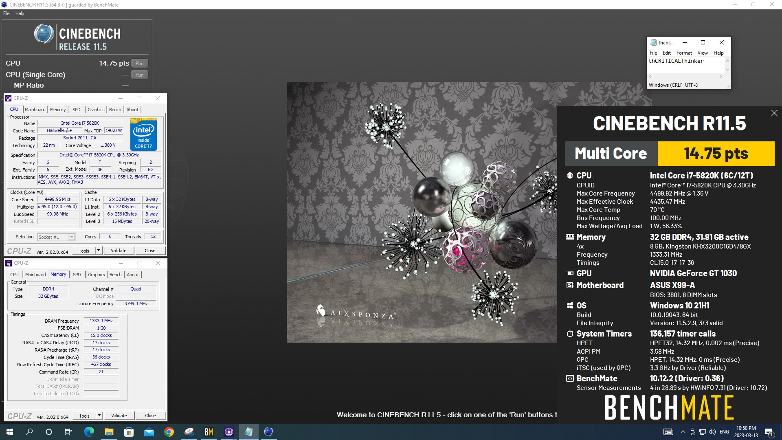Image resolution: width=782 pixels, height=440 pixels.
Task: Click Notepad vertical scrollbar up arrow
Action: pos(727,60)
